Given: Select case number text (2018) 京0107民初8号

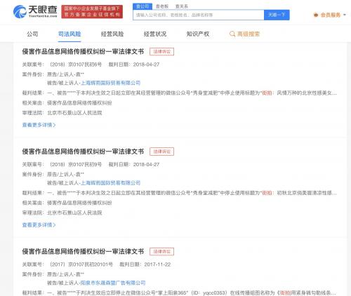Looking at the screenshot, I should point(75,65).
